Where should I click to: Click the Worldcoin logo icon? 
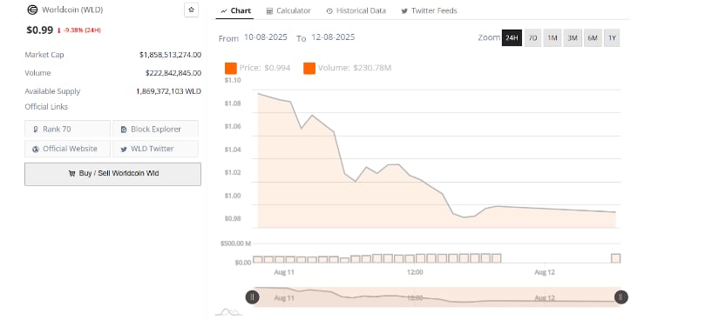[x=32, y=10]
